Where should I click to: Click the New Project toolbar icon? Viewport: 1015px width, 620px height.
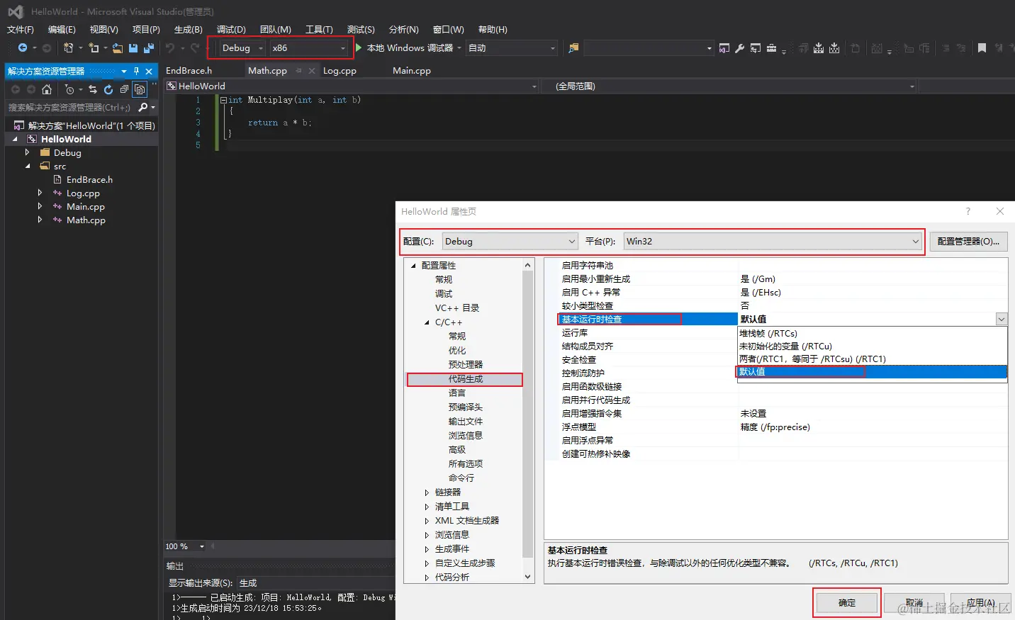click(x=68, y=47)
